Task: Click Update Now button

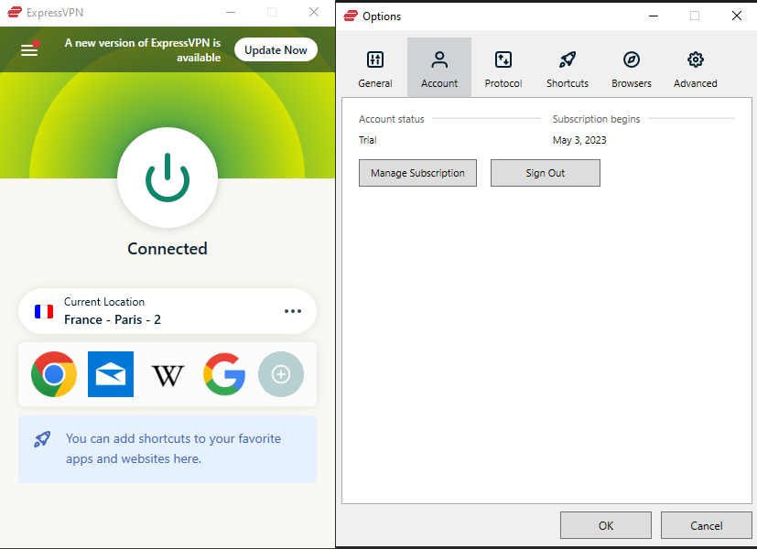Action: [276, 49]
